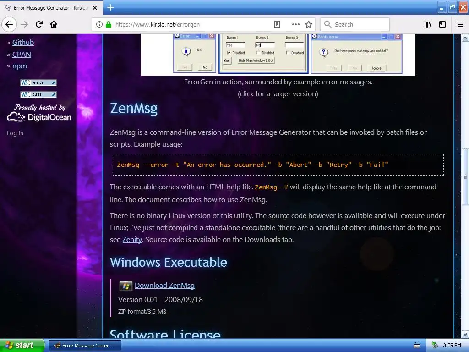
Task: Open the DigitalOcean hosting logo
Action: 39,113
